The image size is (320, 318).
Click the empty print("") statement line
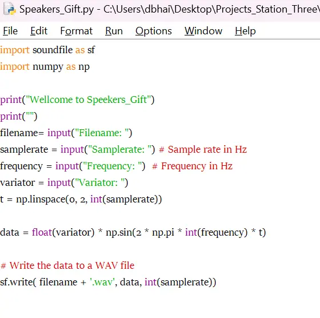click(x=18, y=117)
